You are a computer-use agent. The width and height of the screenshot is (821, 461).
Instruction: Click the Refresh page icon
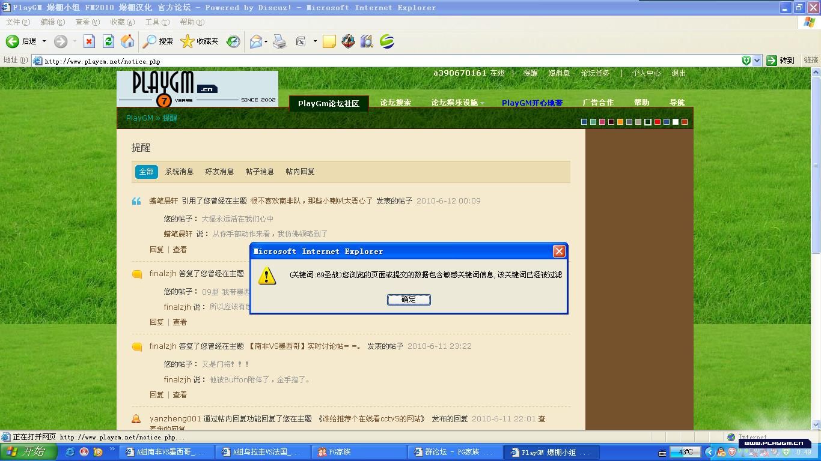(x=108, y=41)
